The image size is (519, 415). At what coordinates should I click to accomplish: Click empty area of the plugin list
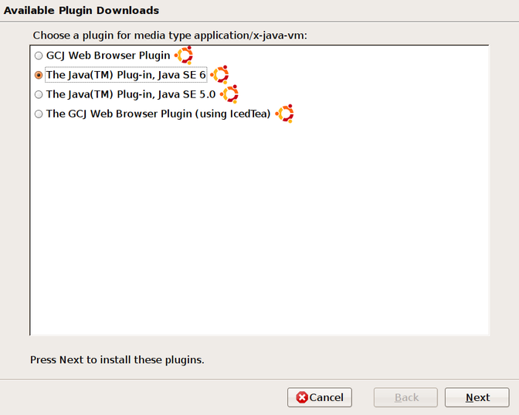click(259, 232)
